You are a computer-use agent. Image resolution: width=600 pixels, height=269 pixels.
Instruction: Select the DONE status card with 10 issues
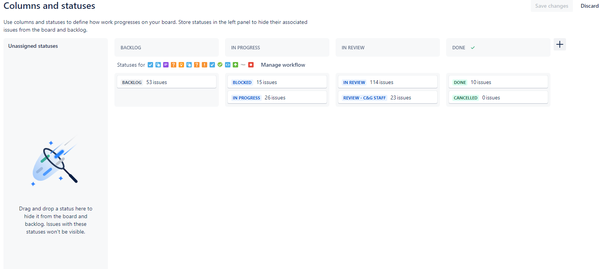coord(498,82)
